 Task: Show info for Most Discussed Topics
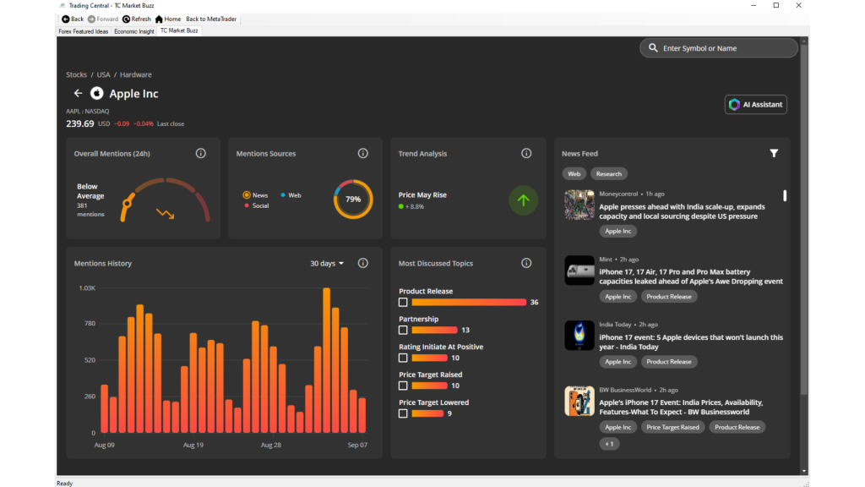tap(526, 264)
